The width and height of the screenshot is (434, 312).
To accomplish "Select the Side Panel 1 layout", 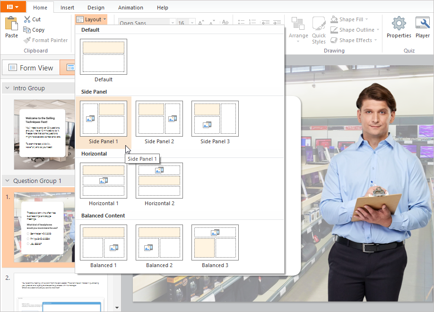I will (x=103, y=118).
